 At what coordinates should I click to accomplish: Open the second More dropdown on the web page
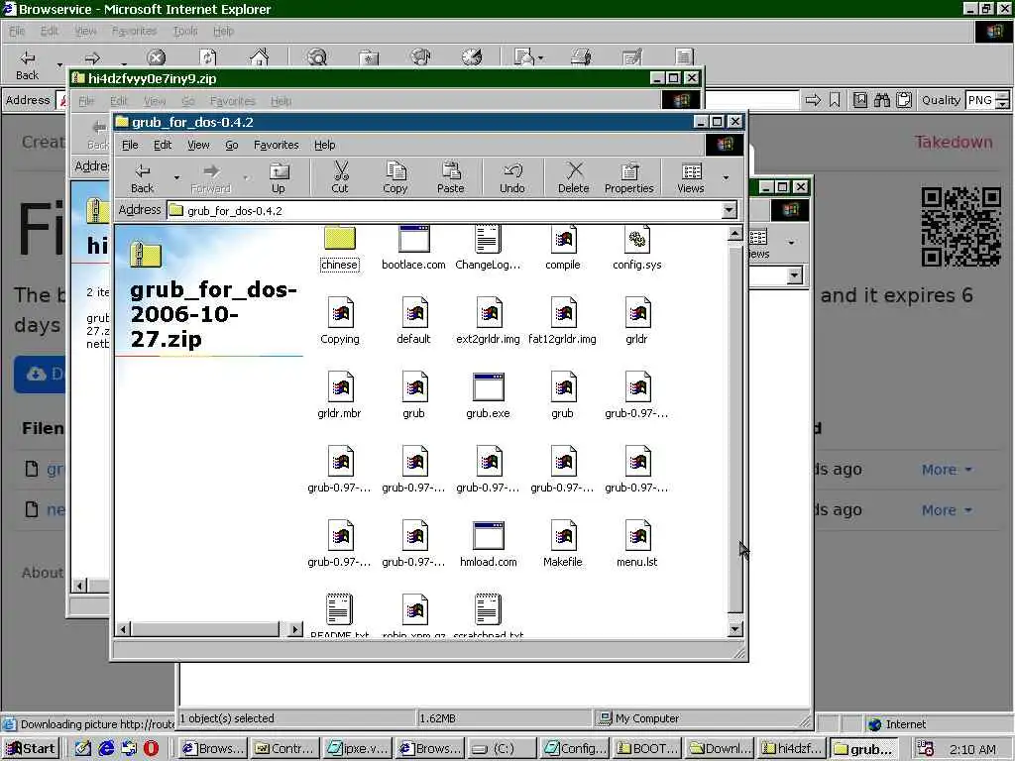947,510
